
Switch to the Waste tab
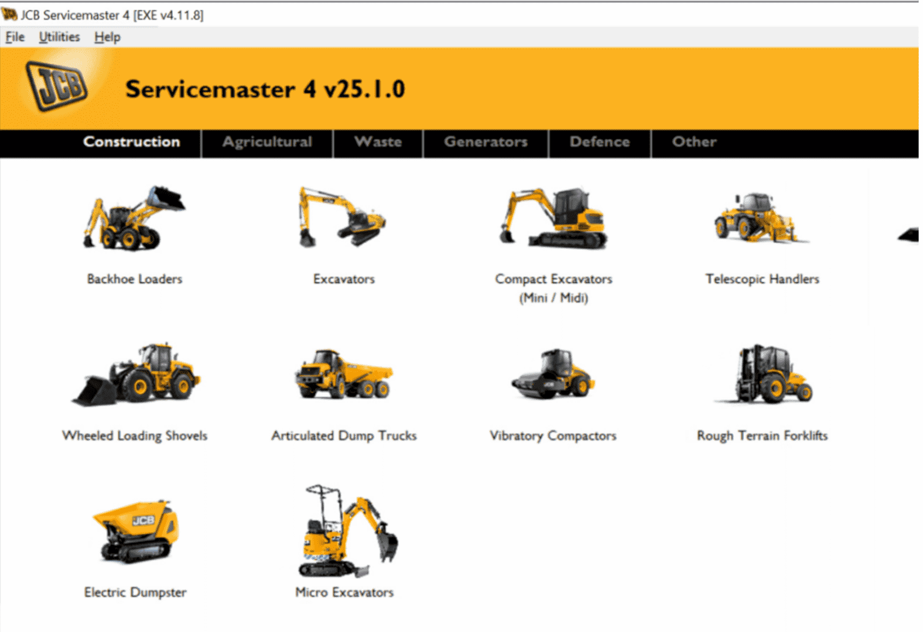pyautogui.click(x=378, y=142)
